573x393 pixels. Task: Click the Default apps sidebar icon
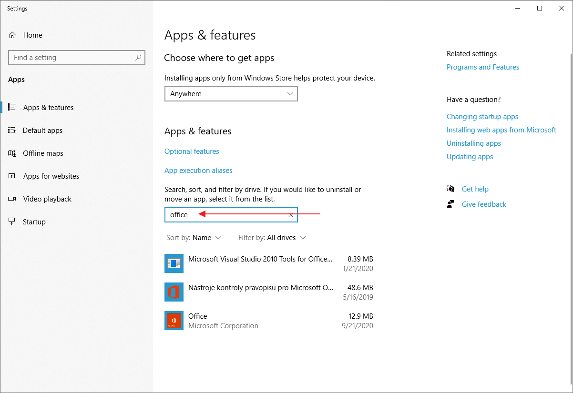coord(12,130)
